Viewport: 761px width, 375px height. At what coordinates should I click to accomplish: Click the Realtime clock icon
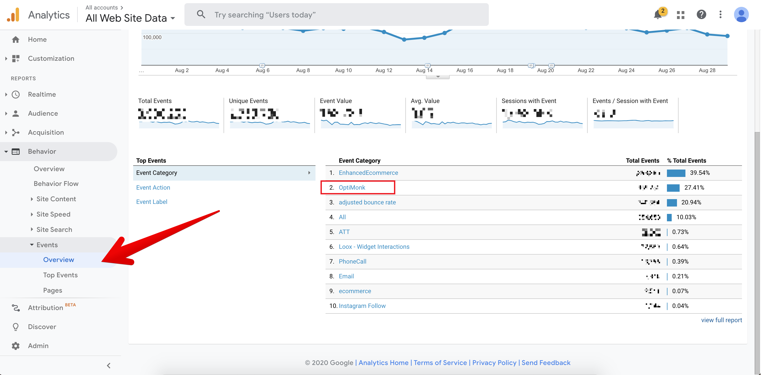click(16, 95)
